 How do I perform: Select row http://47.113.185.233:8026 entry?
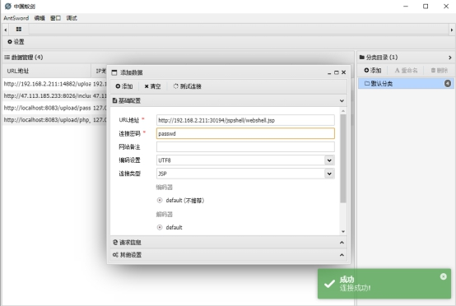pyautogui.click(x=54, y=95)
